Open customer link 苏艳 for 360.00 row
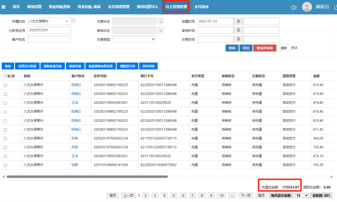The height and width of the screenshot is (202, 337). point(75,138)
